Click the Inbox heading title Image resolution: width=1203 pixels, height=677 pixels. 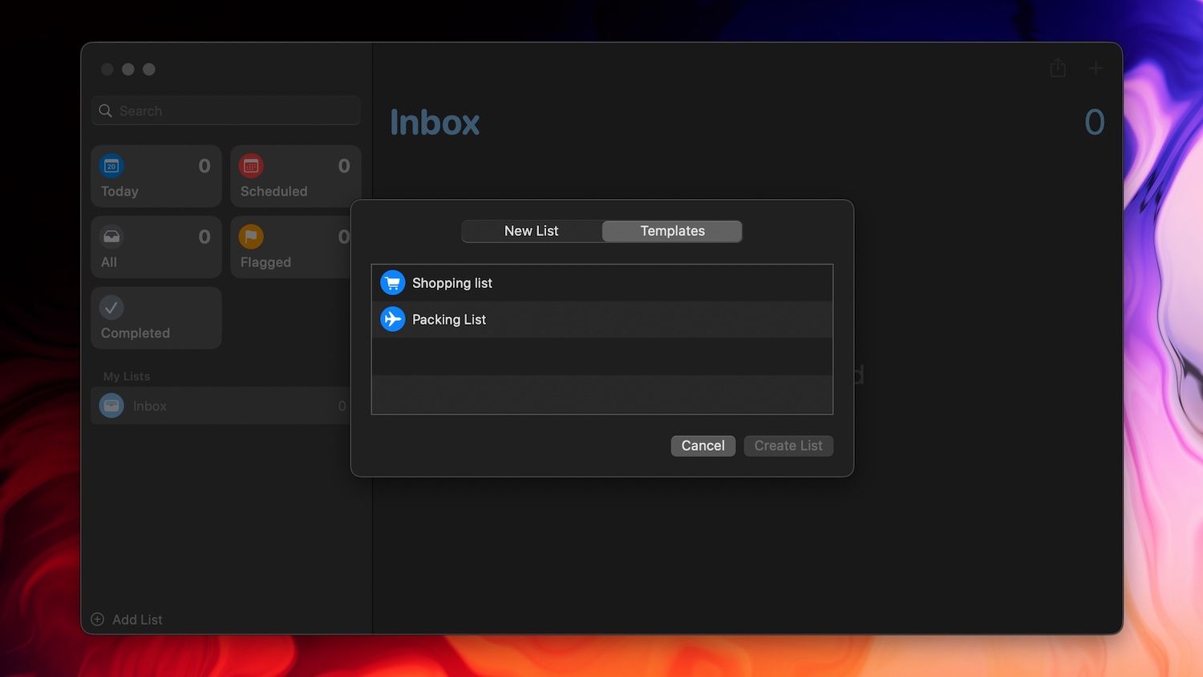pyautogui.click(x=435, y=123)
